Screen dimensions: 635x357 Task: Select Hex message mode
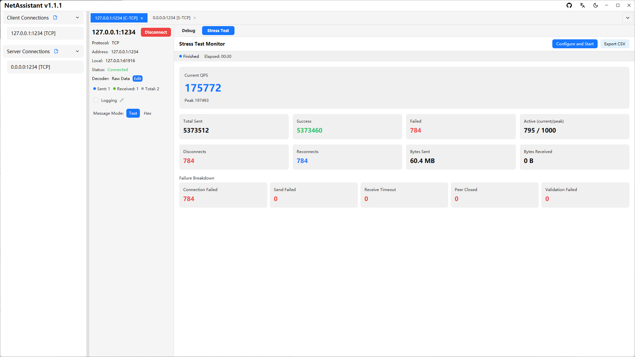point(148,113)
